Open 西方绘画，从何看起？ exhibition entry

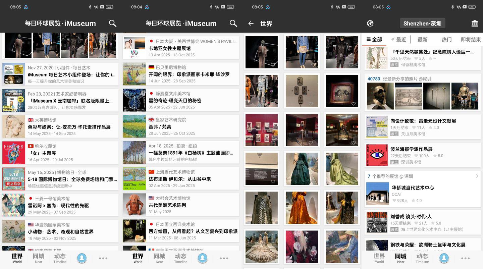pyautogui.click(x=181, y=231)
